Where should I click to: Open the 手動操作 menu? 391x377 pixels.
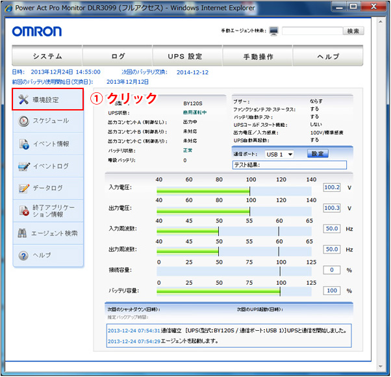pos(258,57)
